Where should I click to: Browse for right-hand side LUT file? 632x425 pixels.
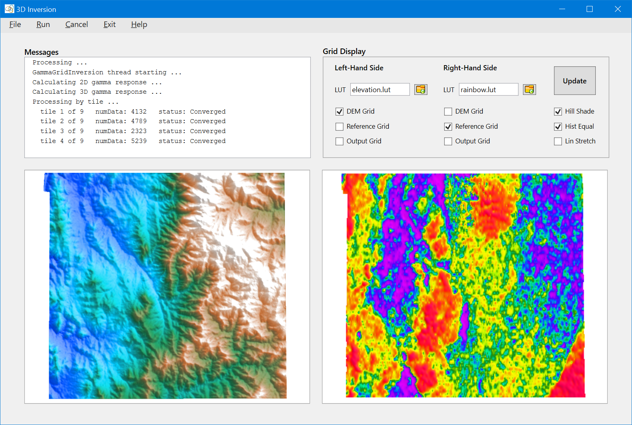pyautogui.click(x=529, y=89)
